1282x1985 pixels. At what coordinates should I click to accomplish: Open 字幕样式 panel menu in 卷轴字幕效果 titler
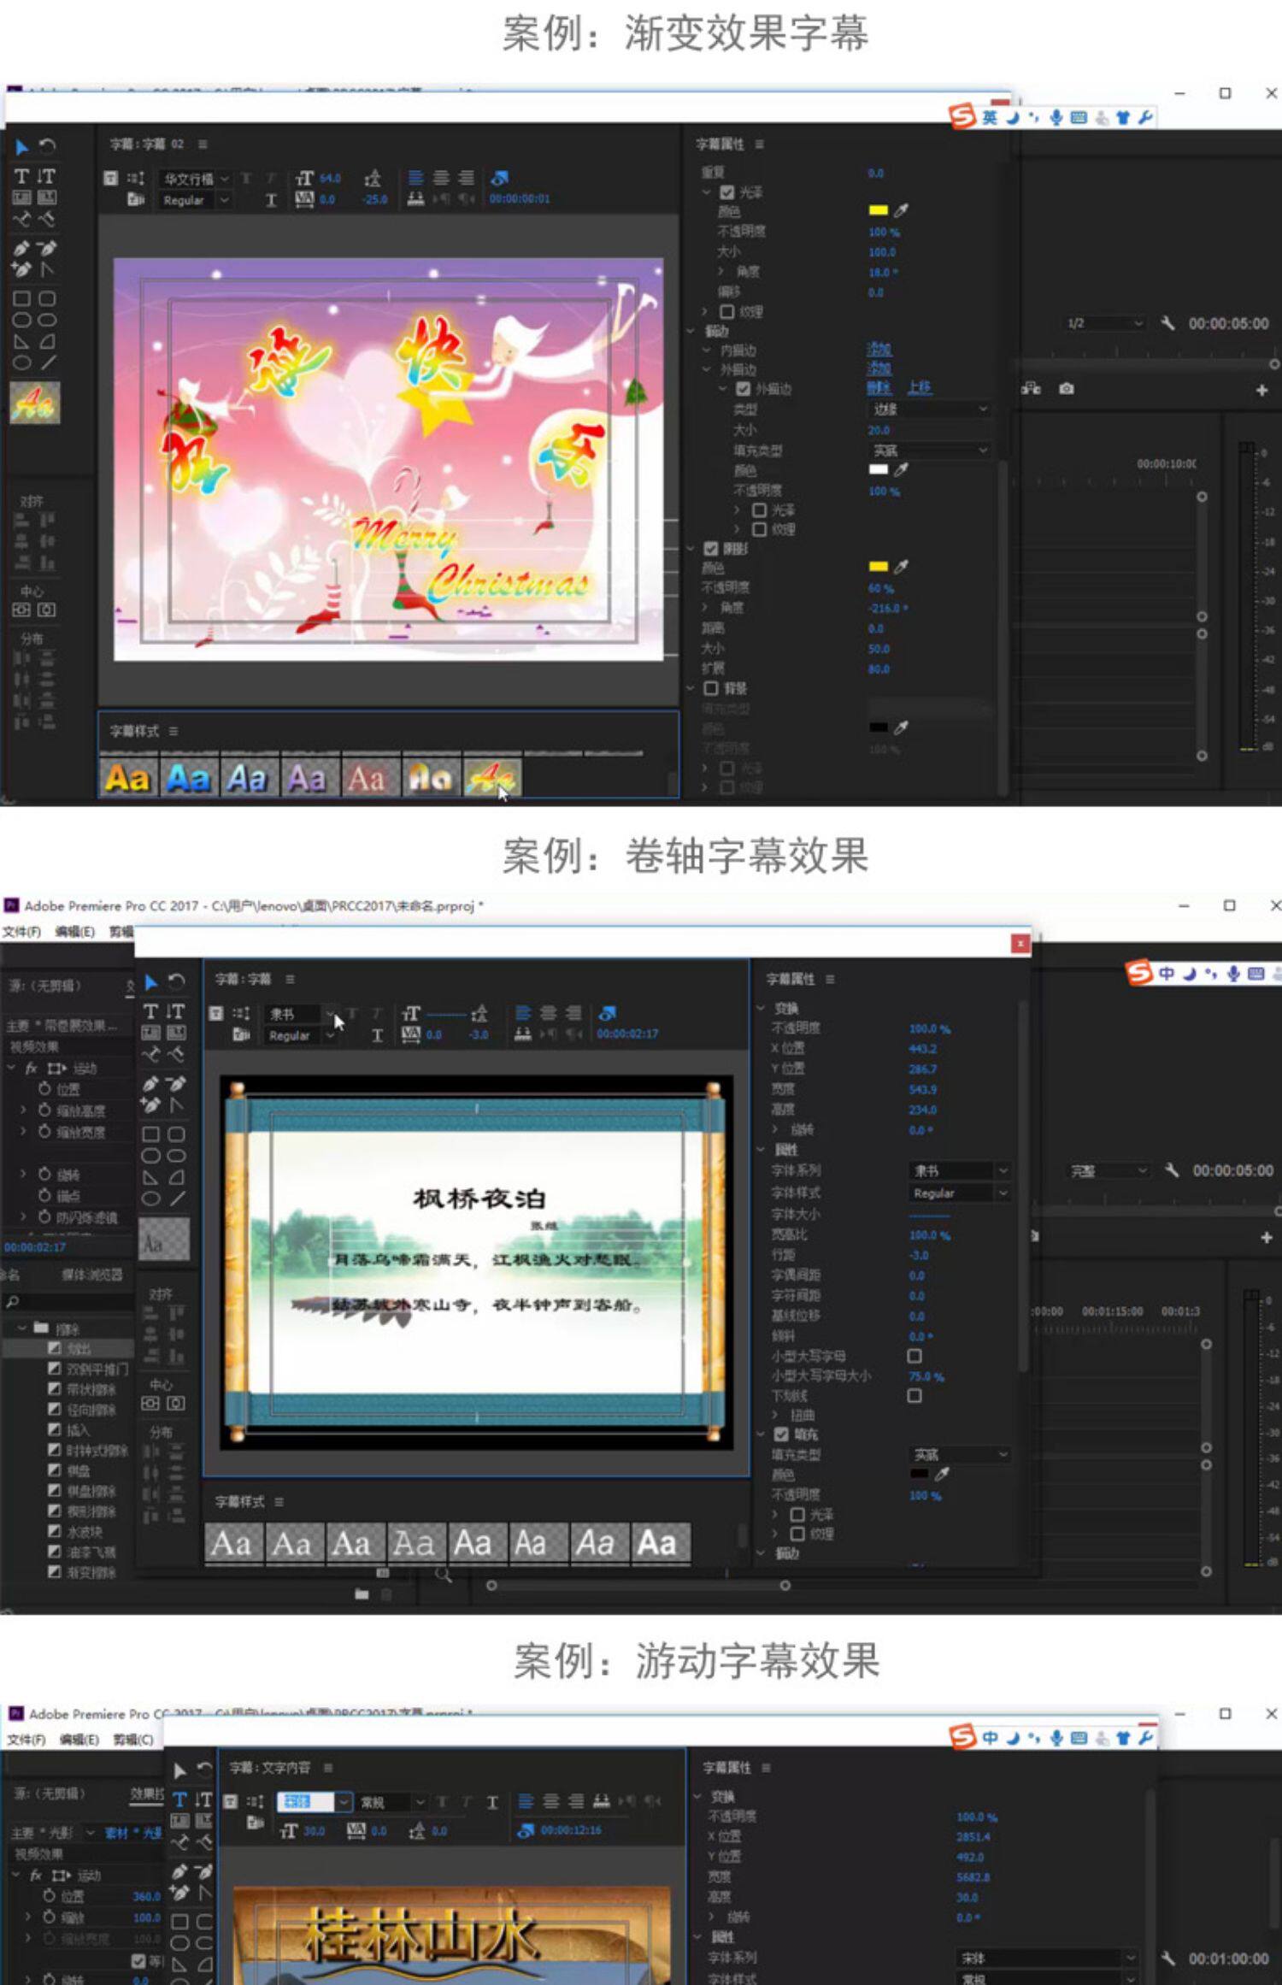(x=279, y=1502)
